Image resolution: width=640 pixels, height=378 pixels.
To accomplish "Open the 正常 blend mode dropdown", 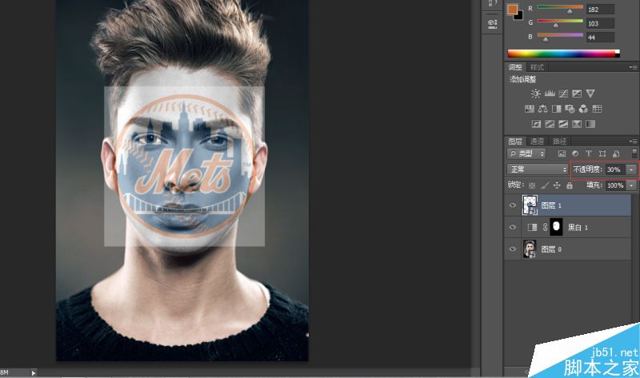I will pyautogui.click(x=538, y=169).
